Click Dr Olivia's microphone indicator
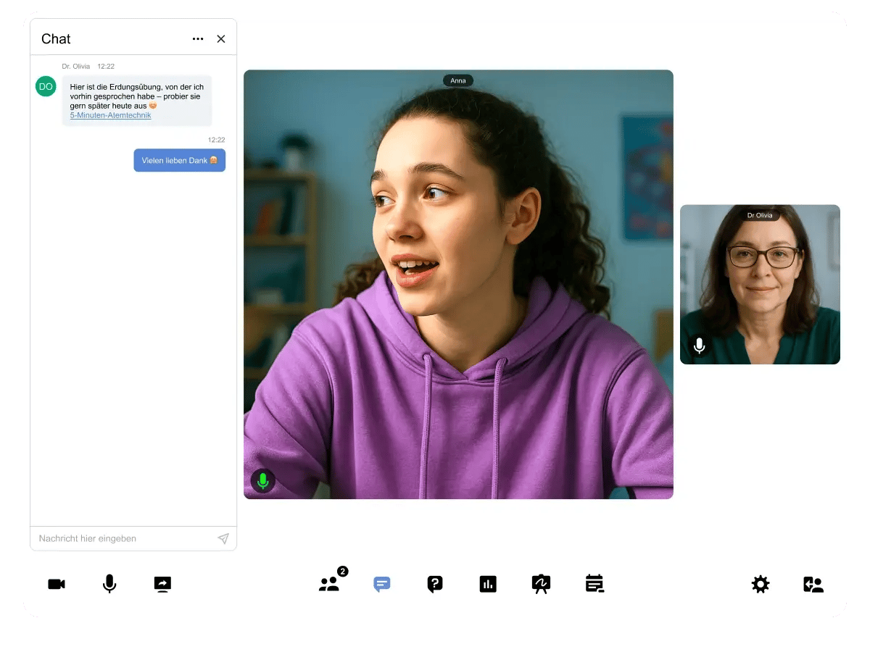Screen dimensions: 870x652 coord(699,346)
